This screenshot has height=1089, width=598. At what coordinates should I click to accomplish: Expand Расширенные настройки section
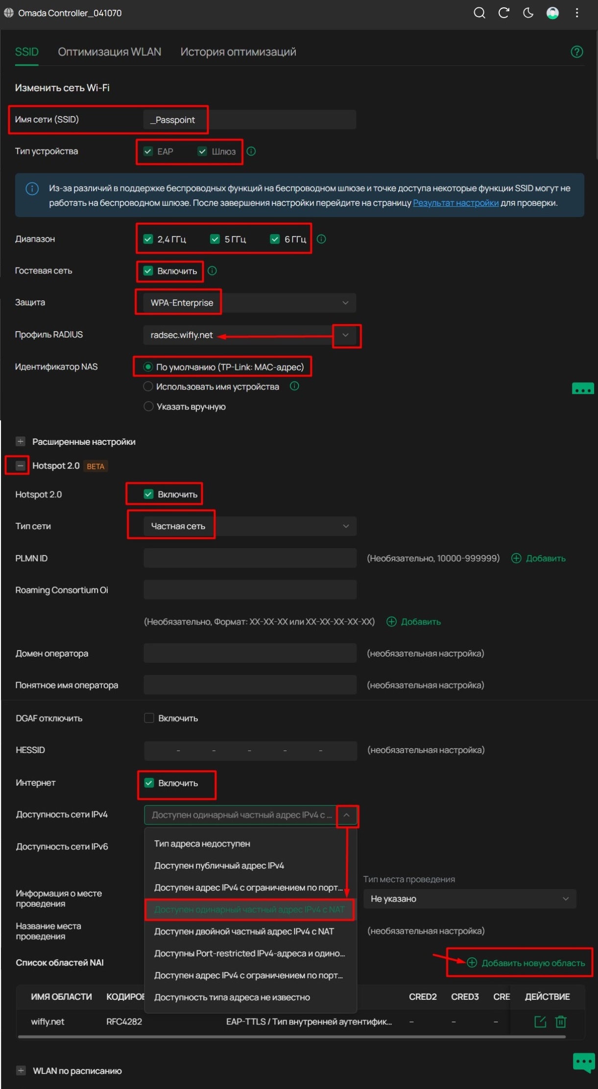[21, 441]
